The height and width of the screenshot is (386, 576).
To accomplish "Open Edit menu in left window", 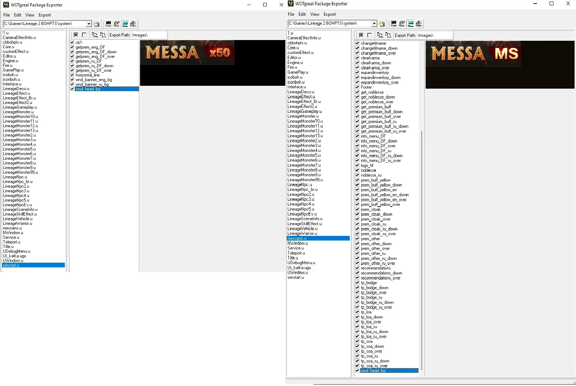I will pyautogui.click(x=18, y=15).
